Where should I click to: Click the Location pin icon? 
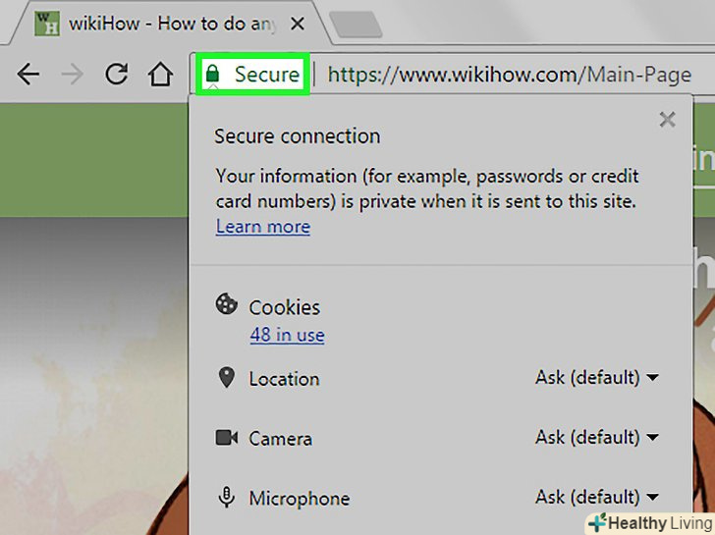point(227,377)
